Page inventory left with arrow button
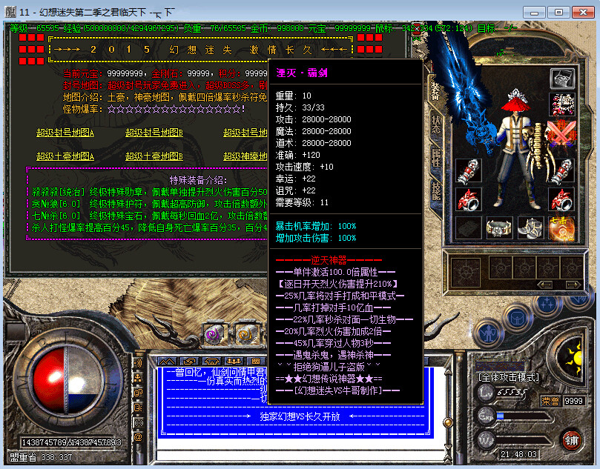Image resolution: width=600 pixels, height=469 pixels. pyautogui.click(x=544, y=285)
